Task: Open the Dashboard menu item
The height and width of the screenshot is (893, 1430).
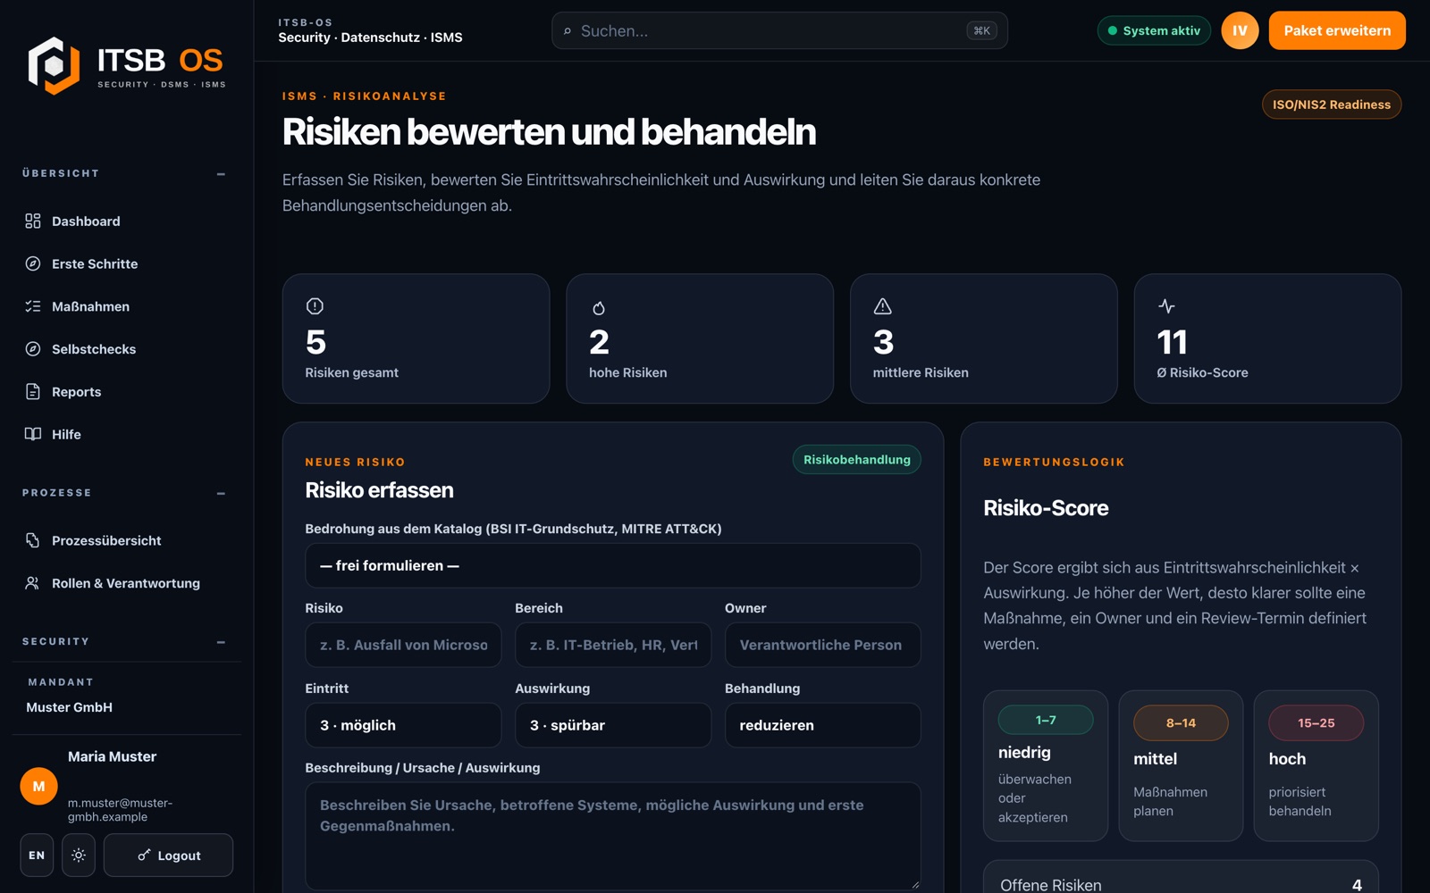Action: [x=126, y=221]
